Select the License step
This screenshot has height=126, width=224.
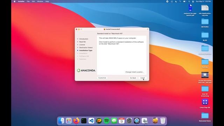point(82,45)
